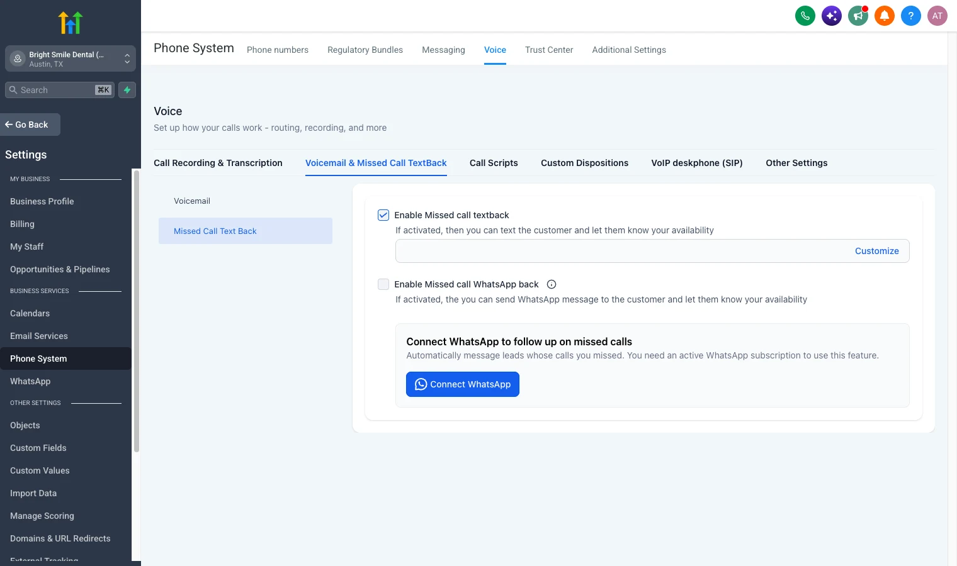Click the logo at the sidebar top

[71, 23]
